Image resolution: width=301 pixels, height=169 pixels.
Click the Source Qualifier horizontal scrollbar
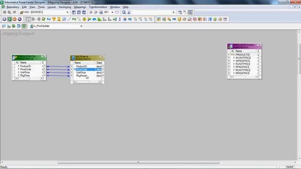(87, 82)
